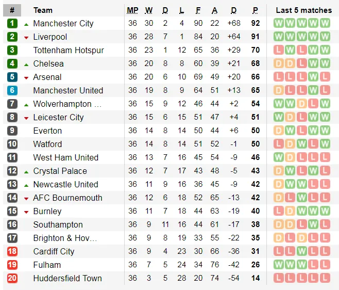Open the Everton team link

coord(47,131)
